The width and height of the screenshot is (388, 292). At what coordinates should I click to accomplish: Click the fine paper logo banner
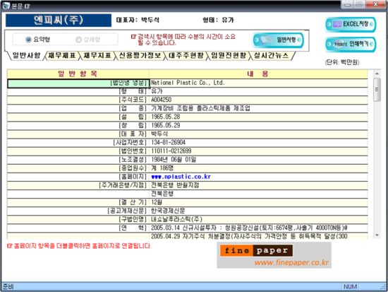tap(256, 250)
